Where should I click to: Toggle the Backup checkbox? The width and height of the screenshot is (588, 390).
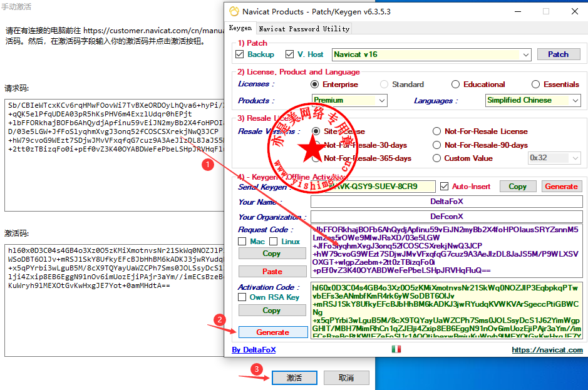(x=240, y=54)
